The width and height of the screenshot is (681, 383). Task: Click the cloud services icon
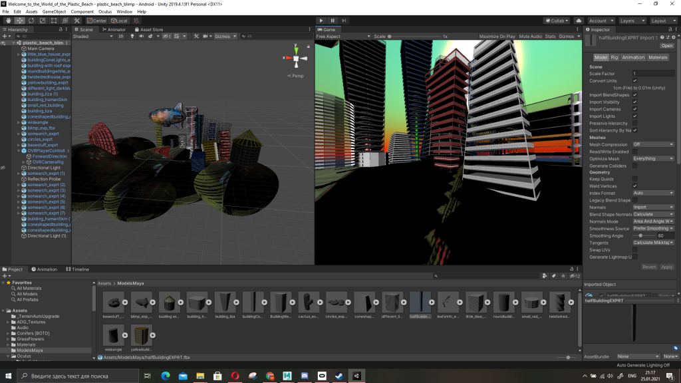579,21
